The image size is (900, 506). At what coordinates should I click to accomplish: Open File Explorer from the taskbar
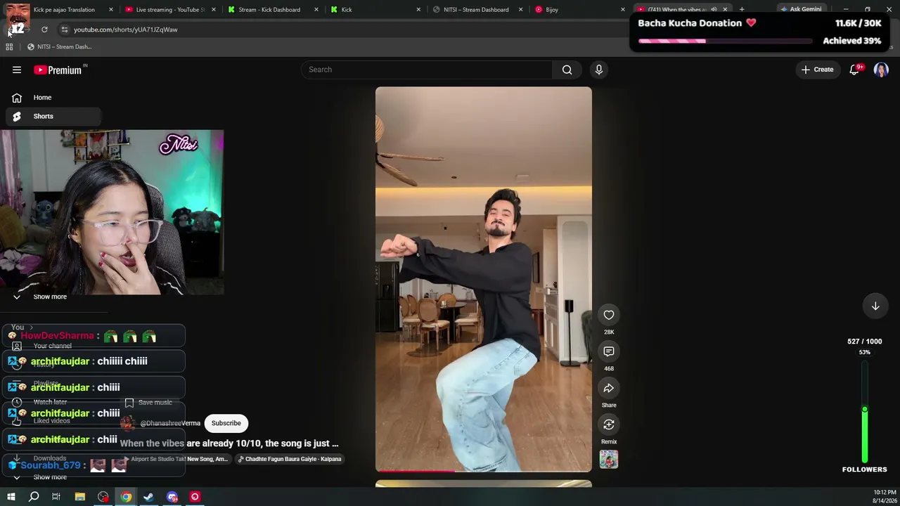pyautogui.click(x=80, y=497)
